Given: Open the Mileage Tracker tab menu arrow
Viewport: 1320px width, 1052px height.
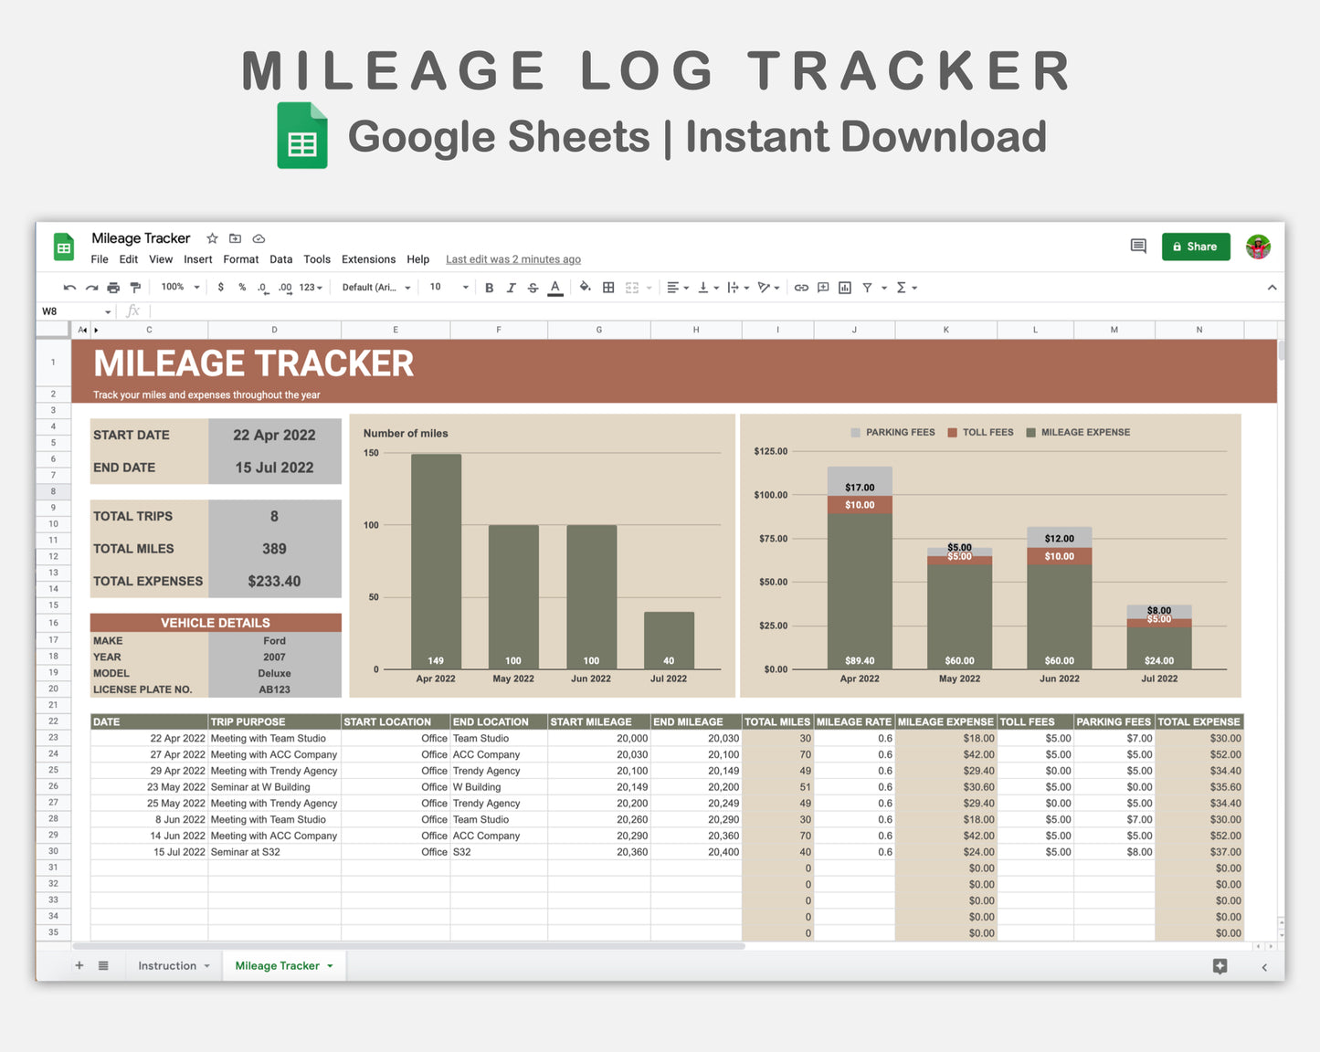Looking at the screenshot, I should pyautogui.click(x=331, y=965).
